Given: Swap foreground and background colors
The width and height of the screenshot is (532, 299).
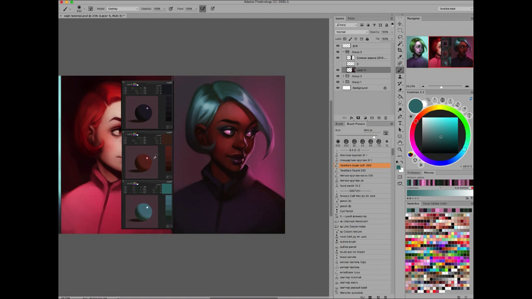Looking at the screenshot, I should pos(402,162).
